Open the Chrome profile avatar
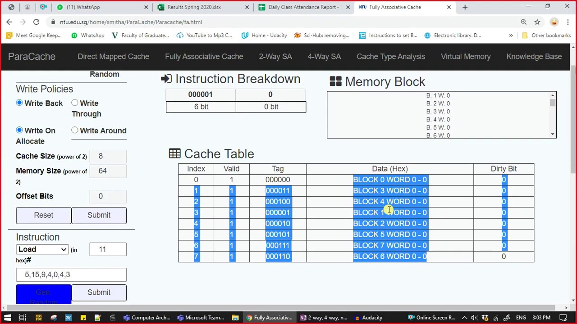 click(554, 22)
